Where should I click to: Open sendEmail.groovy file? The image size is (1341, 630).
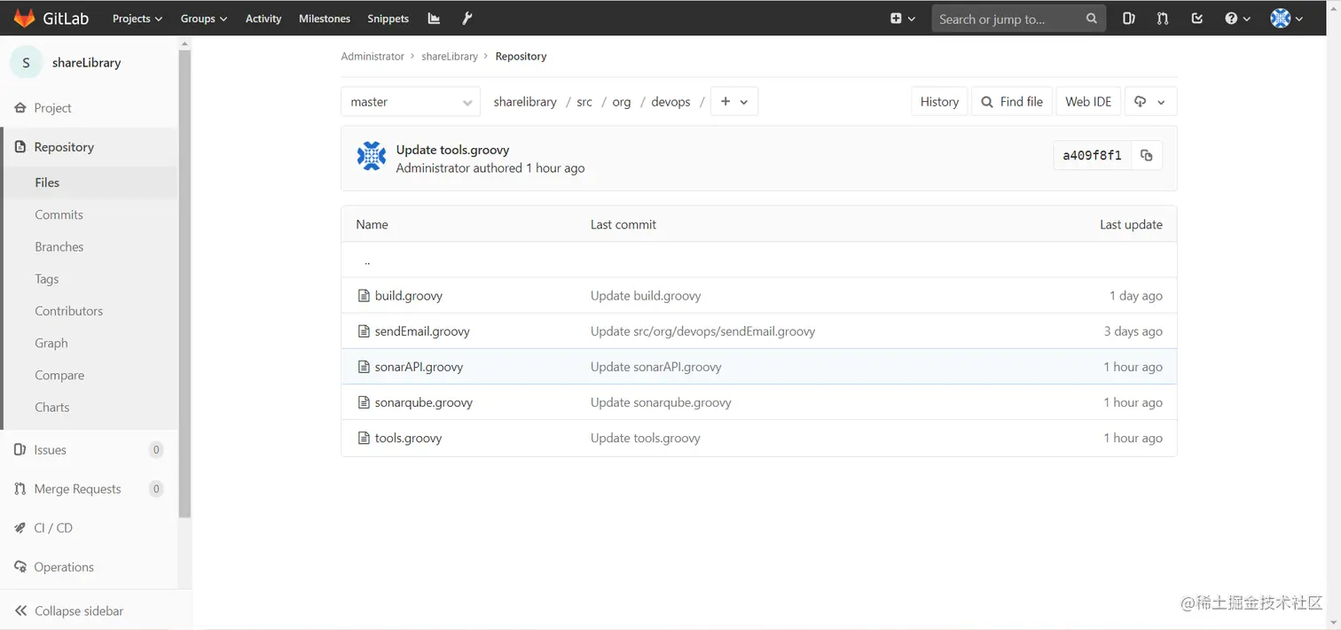point(422,331)
